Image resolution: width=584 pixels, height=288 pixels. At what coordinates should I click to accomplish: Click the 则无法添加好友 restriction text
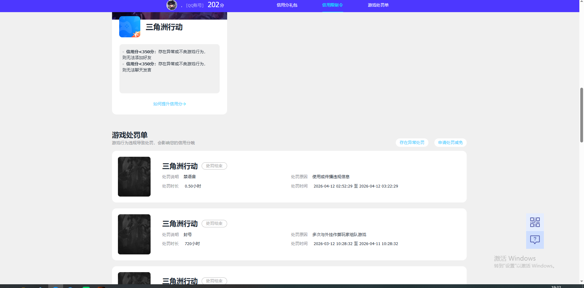(x=137, y=58)
